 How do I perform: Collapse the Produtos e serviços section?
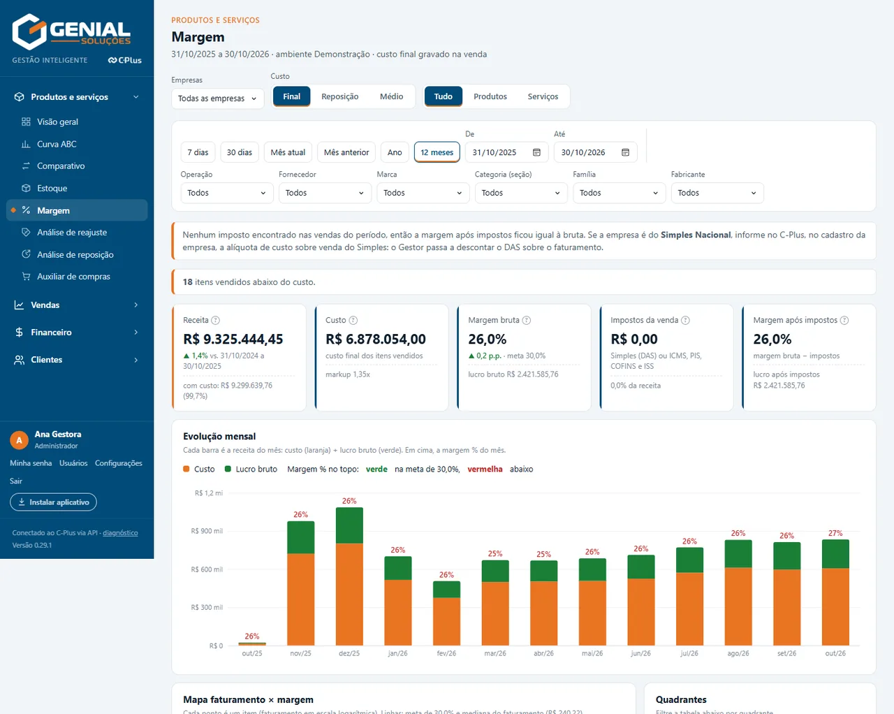[x=77, y=97]
